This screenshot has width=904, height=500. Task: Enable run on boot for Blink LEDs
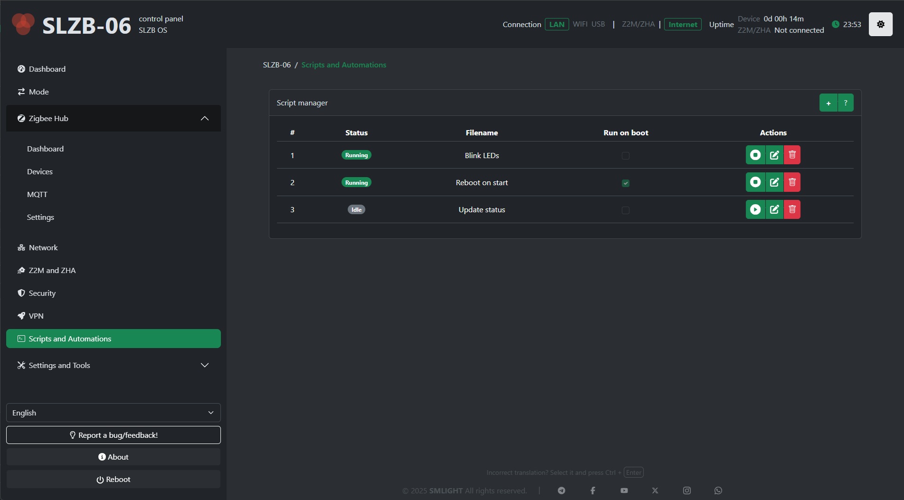point(626,156)
